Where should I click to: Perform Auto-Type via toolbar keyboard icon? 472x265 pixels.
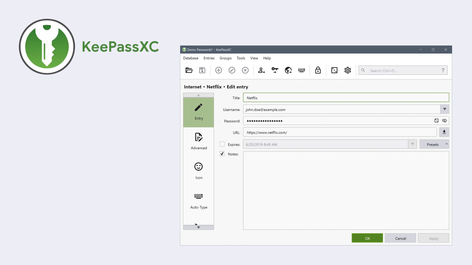click(x=302, y=70)
